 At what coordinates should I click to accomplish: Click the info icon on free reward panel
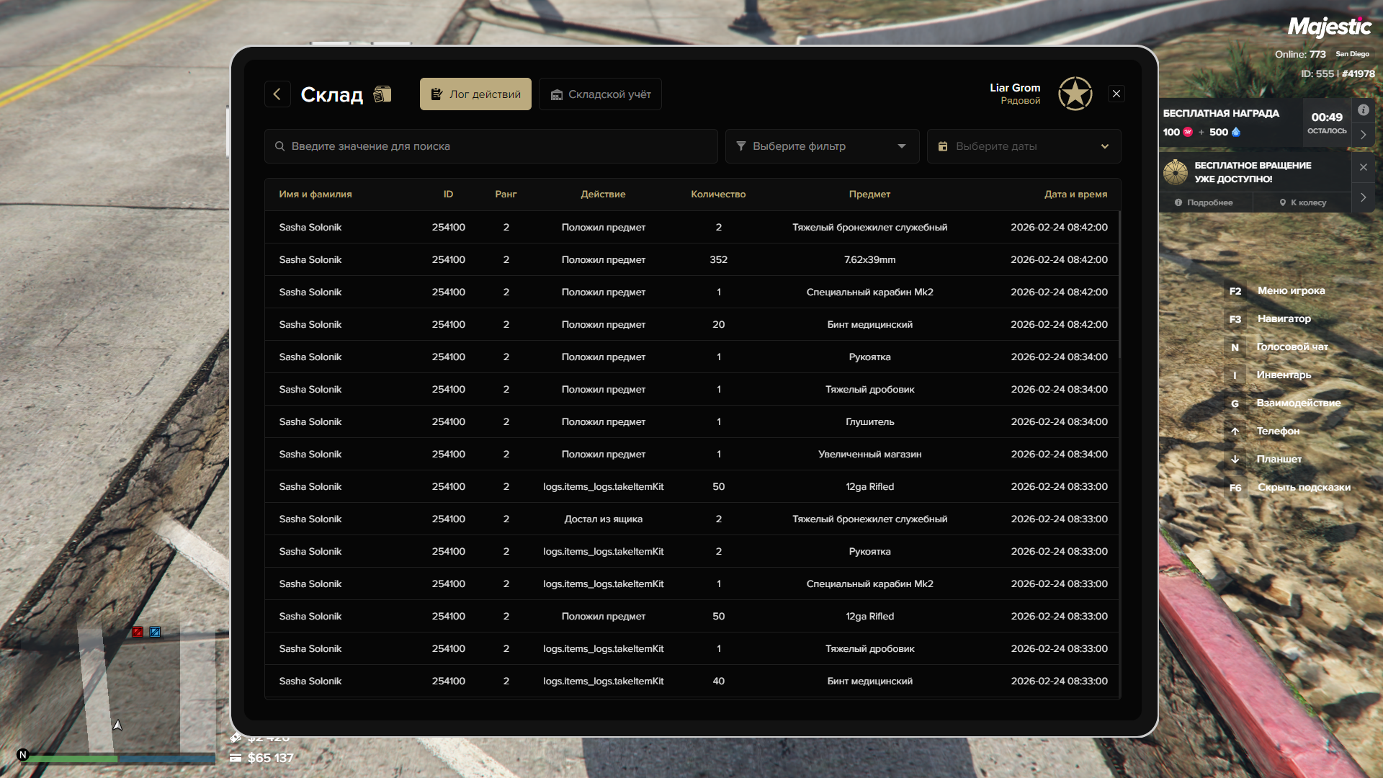(x=1363, y=110)
